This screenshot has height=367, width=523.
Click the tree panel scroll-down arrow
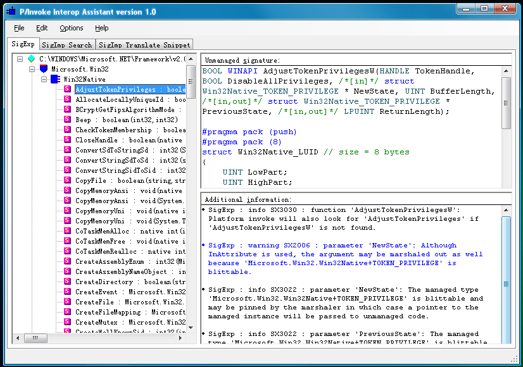click(191, 328)
